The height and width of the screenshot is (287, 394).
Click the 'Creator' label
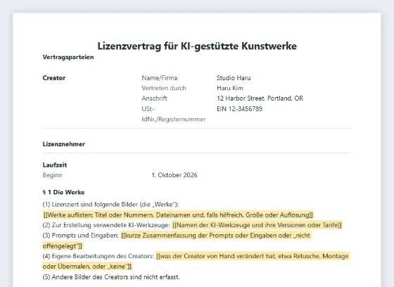(54, 78)
